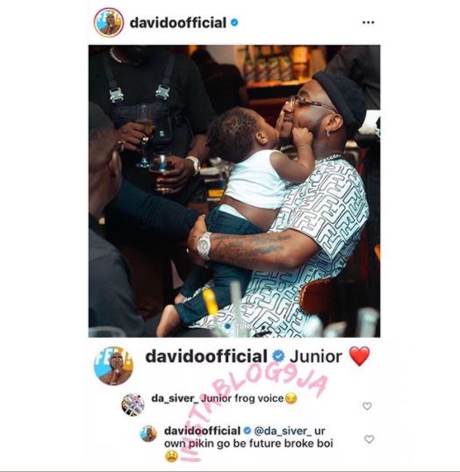Open the three-dot more options menu
The image size is (460, 472).
click(368, 23)
